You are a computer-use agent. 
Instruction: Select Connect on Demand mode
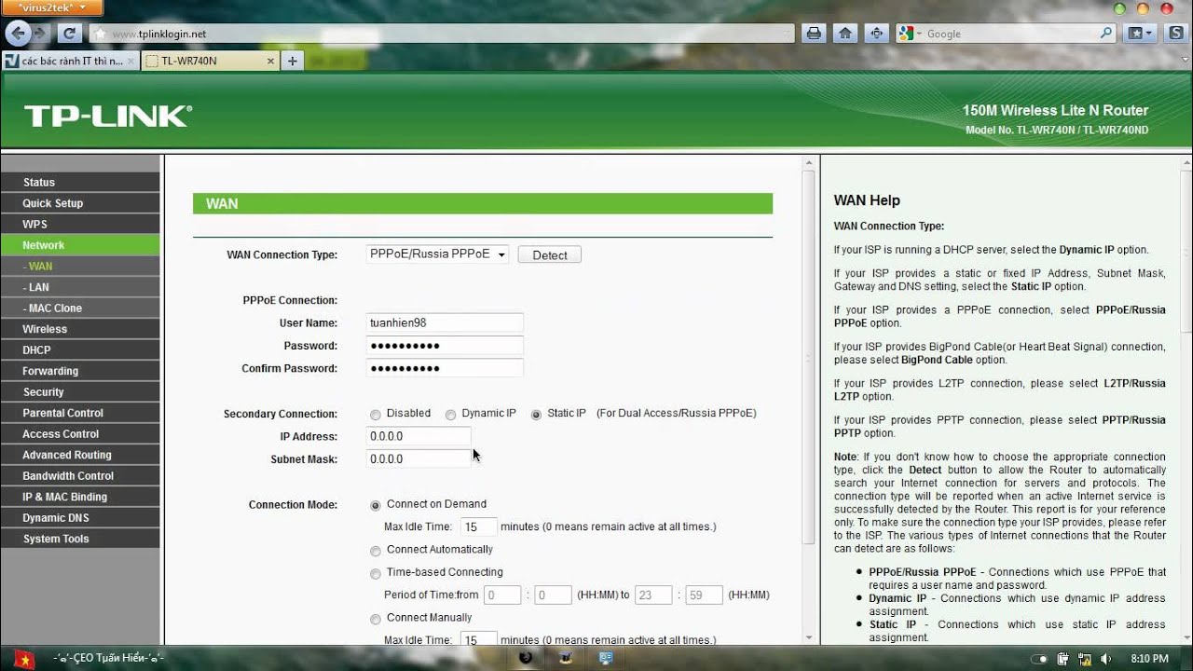click(376, 505)
